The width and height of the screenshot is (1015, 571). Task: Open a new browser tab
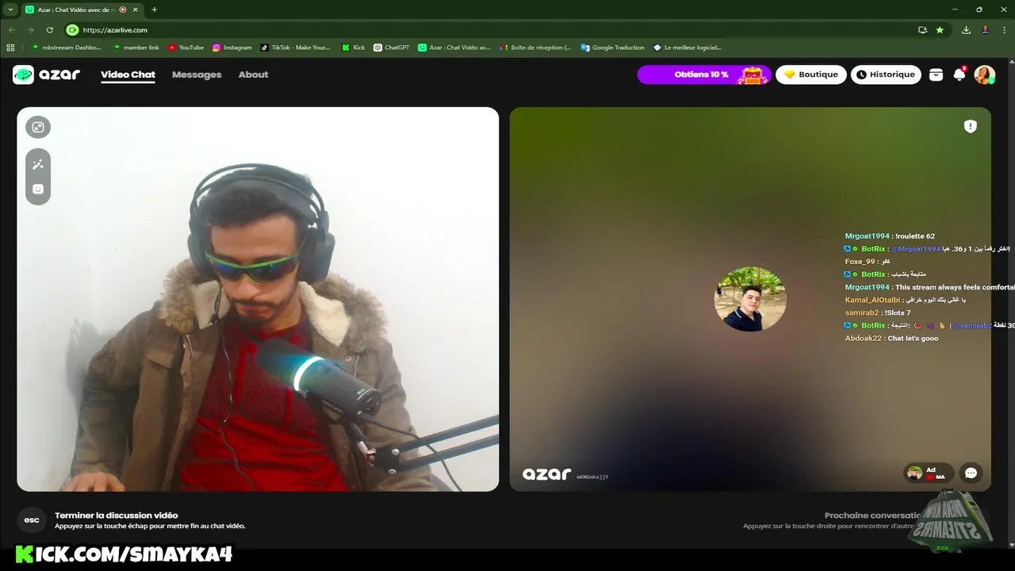[154, 10]
